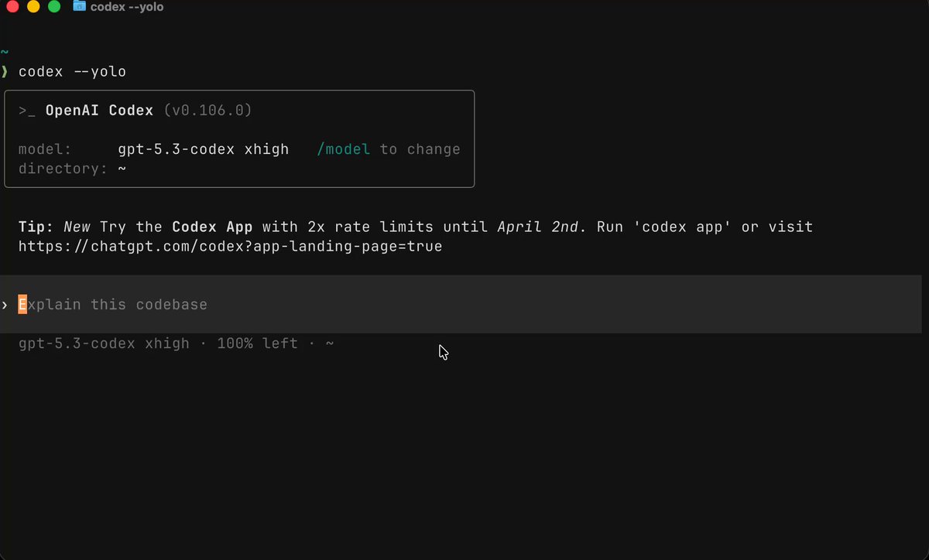
Task: Click the directory ~ value in the banner
Action: [x=122, y=169]
